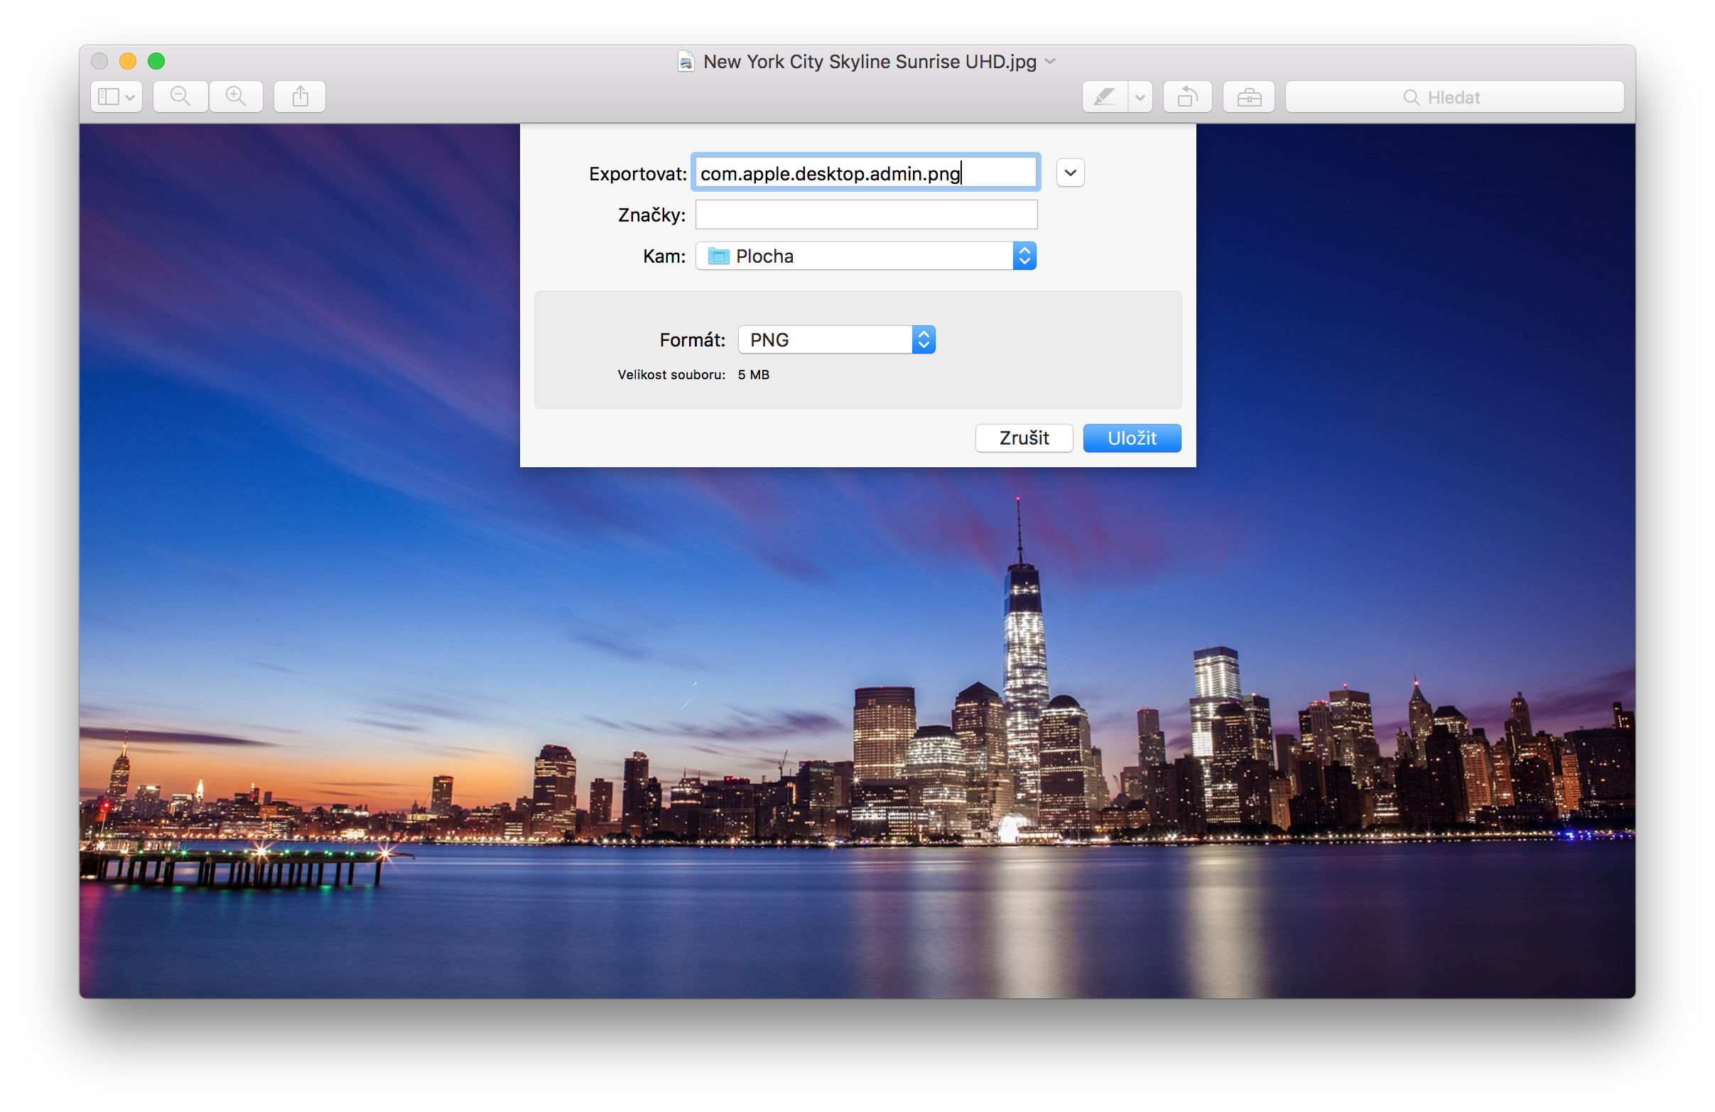Open the title rename chevron menu
Screen dimensions: 1715x1112
[1051, 62]
